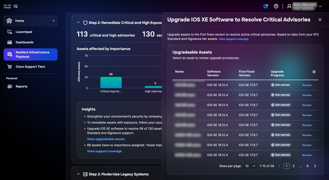The height and width of the screenshot is (180, 329).
Task: Click the Step 3 legacy systems icon
Action: [85, 174]
